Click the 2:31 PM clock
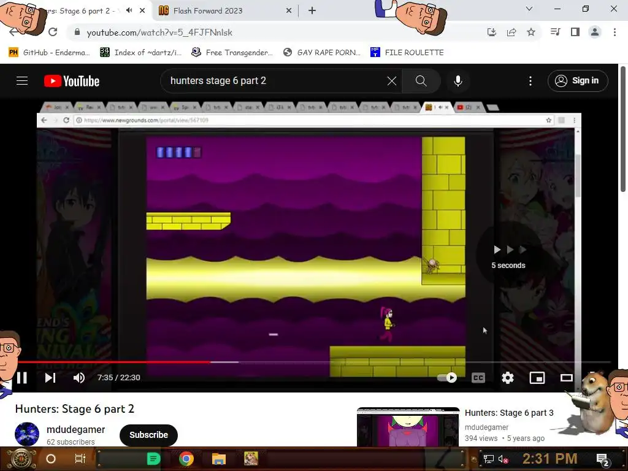 (549, 459)
